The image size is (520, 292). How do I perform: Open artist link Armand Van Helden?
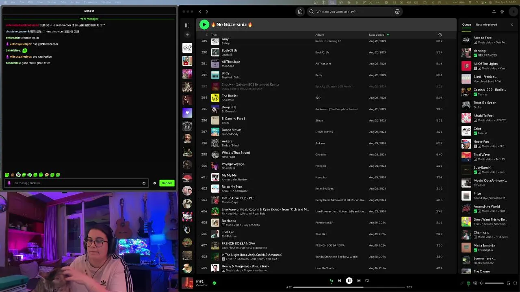[234, 180]
